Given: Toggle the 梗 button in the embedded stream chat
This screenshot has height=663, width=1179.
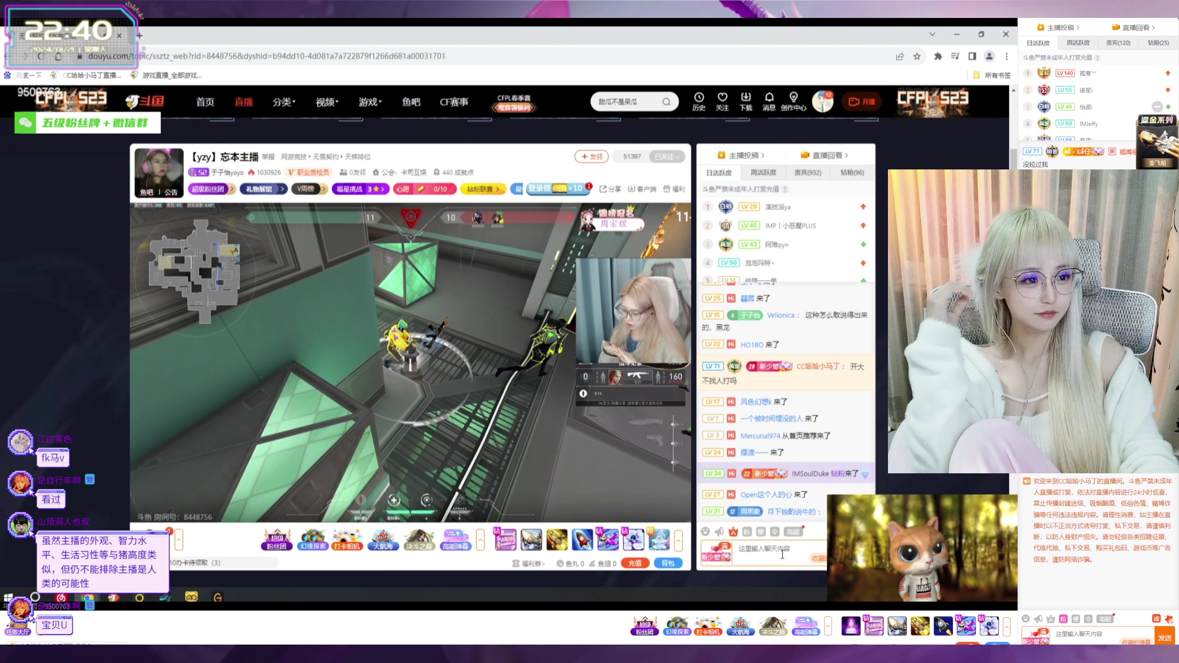Looking at the screenshot, I should pyautogui.click(x=761, y=532).
